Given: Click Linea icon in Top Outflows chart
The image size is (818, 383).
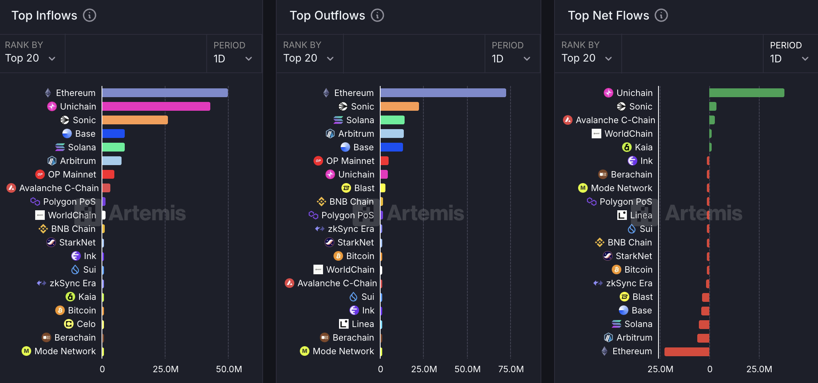Looking at the screenshot, I should [x=344, y=324].
